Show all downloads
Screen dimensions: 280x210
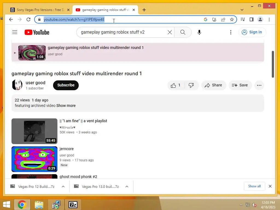(254, 186)
